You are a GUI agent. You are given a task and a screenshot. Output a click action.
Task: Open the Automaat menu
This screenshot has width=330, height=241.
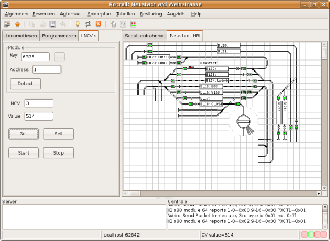click(71, 13)
